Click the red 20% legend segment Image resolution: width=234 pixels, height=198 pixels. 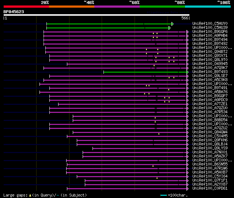tap(26, 7)
